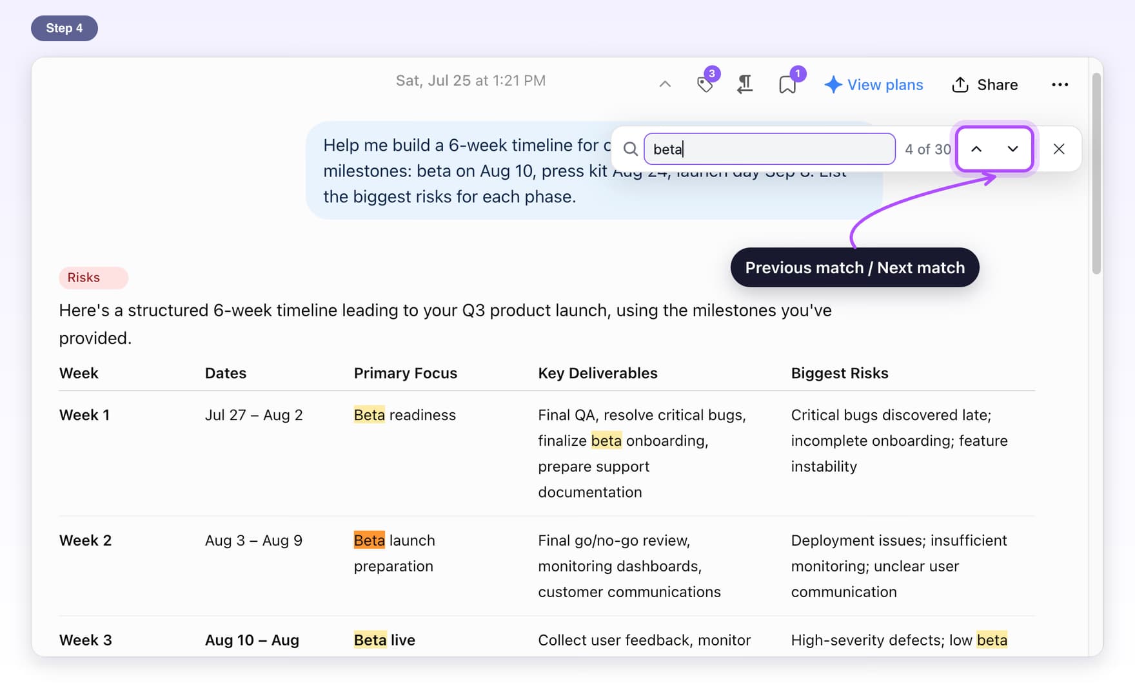The image size is (1135, 688).
Task: Click into the search field containing beta
Action: [x=769, y=149]
